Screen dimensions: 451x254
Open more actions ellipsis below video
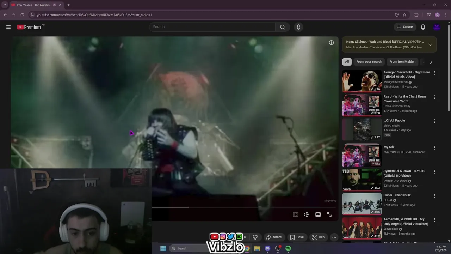(x=334, y=237)
